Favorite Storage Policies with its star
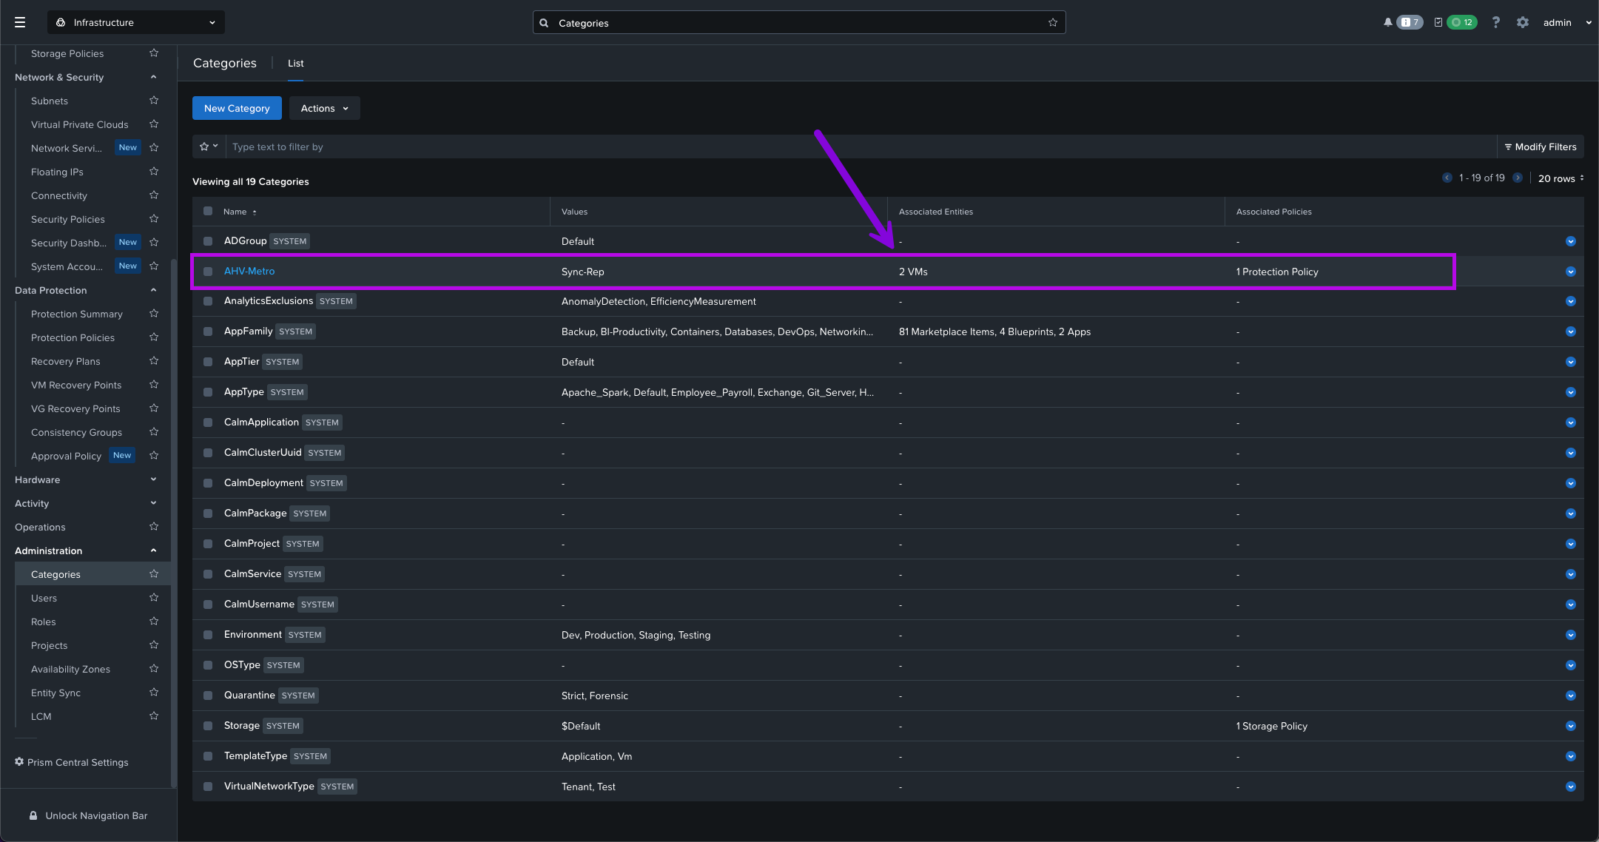Screen dimensions: 1599x842 pos(154,53)
